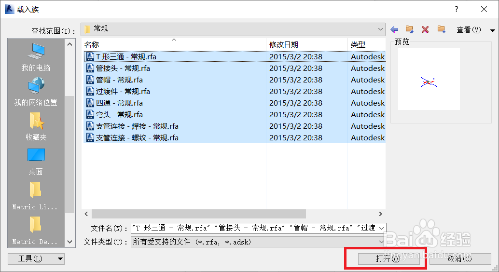Click the Autodesk type cell of 过渡件 row
The image size is (499, 272).
[x=368, y=91]
